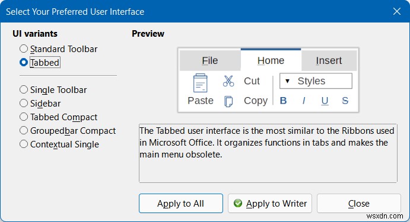Screen dimensions: 410x222
Task: Select the Contextual Single option
Action: click(59, 144)
